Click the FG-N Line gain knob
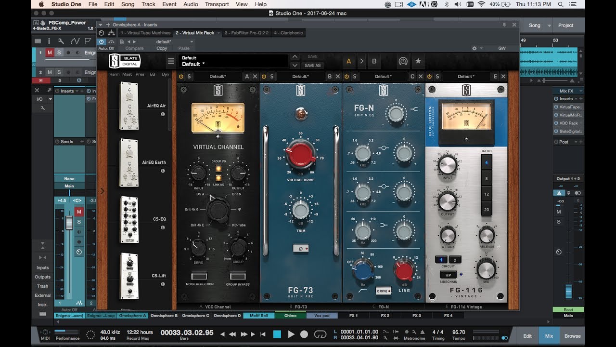This screenshot has width=616, height=347. tap(404, 270)
